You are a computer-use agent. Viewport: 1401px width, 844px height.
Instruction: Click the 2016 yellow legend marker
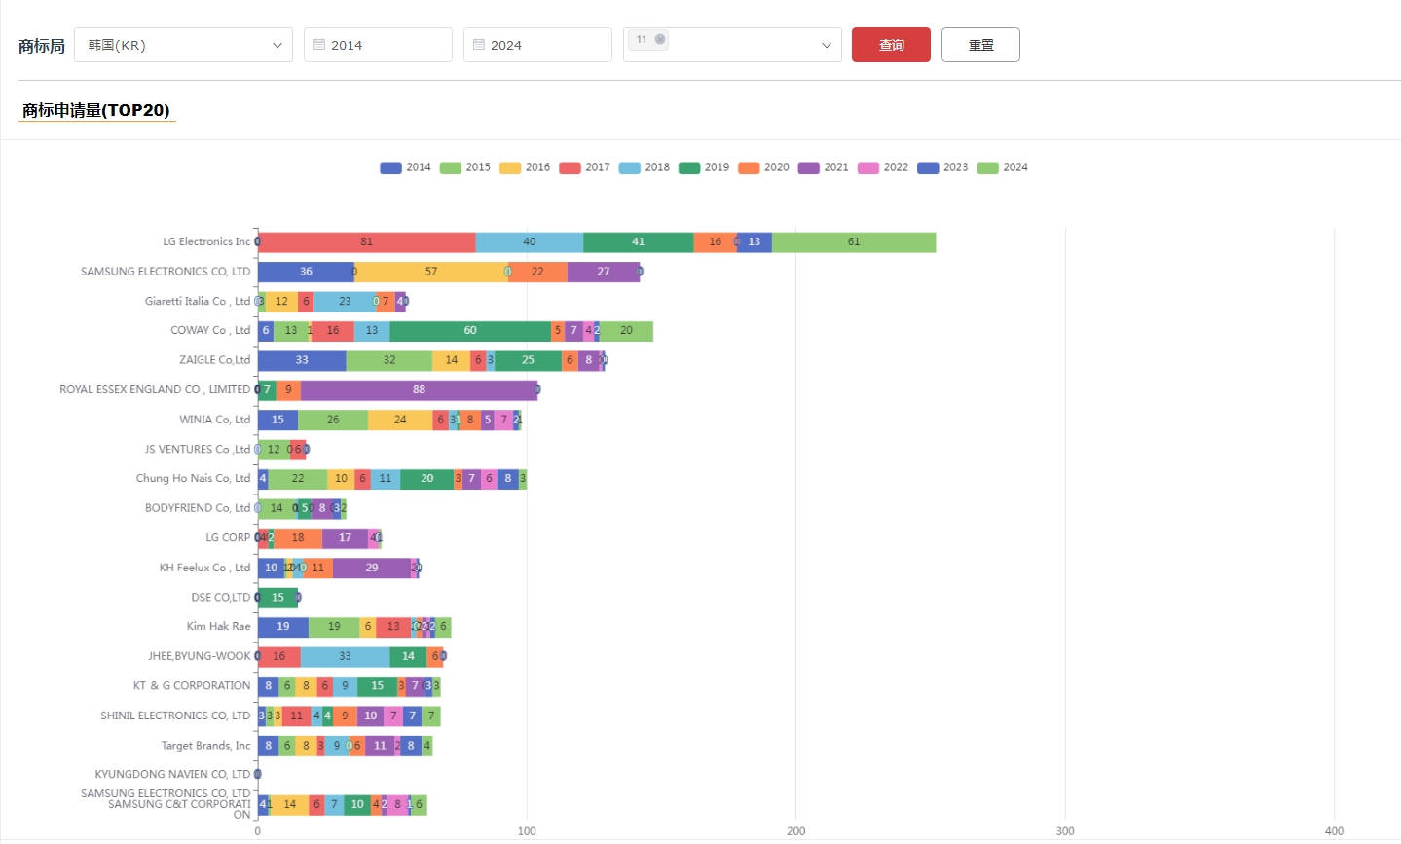(510, 167)
